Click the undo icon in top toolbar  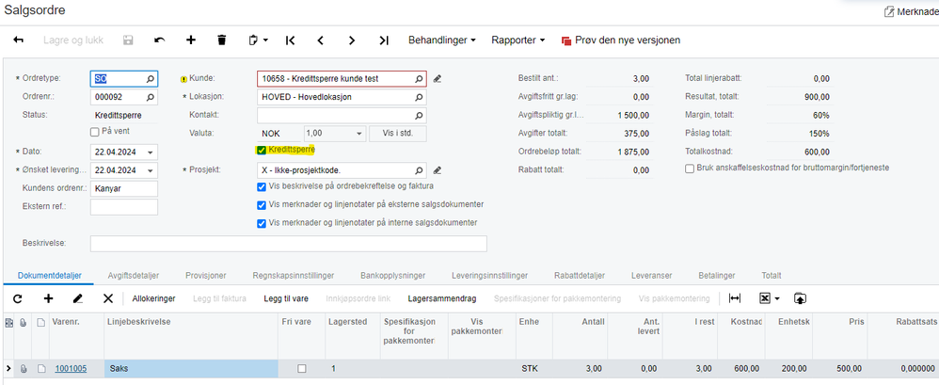tap(159, 40)
